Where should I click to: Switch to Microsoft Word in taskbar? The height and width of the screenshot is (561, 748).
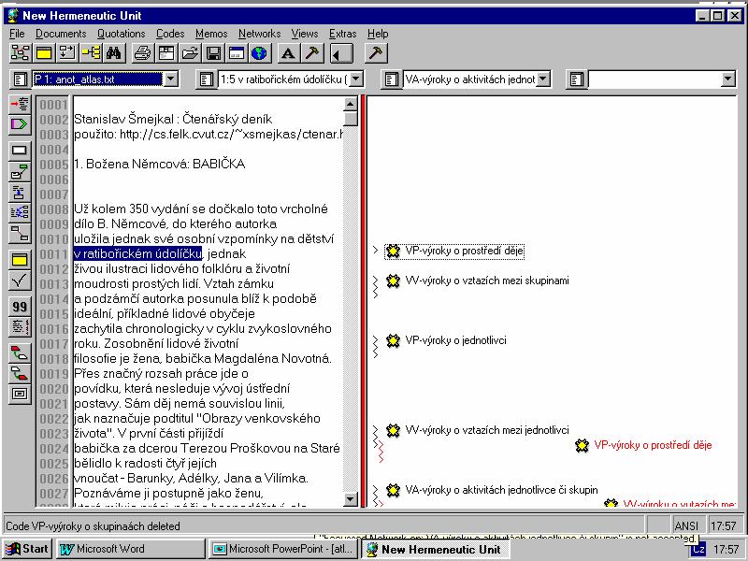[130, 549]
